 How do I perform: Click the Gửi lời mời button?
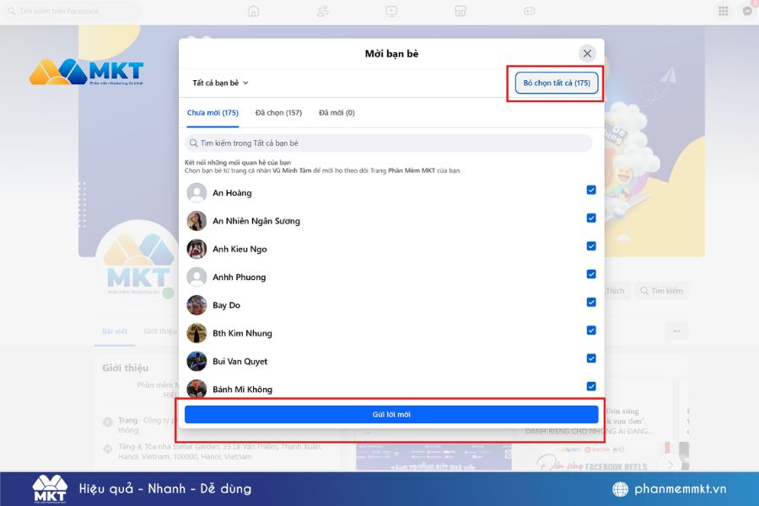coord(391,414)
